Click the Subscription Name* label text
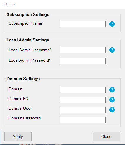 tap(26, 23)
